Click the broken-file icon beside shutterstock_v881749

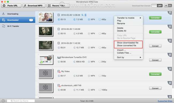coord(59,86)
